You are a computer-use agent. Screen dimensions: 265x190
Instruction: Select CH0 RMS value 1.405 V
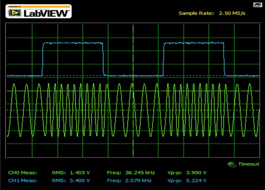point(80,173)
